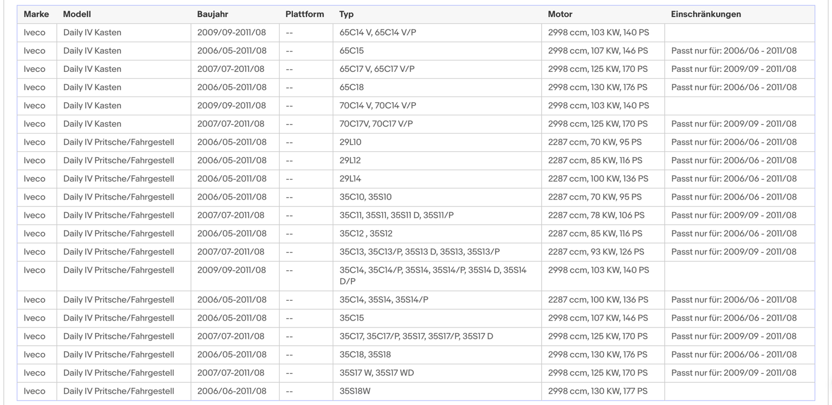
Task: Click the restriction text in the 65C15 row
Action: tap(734, 51)
